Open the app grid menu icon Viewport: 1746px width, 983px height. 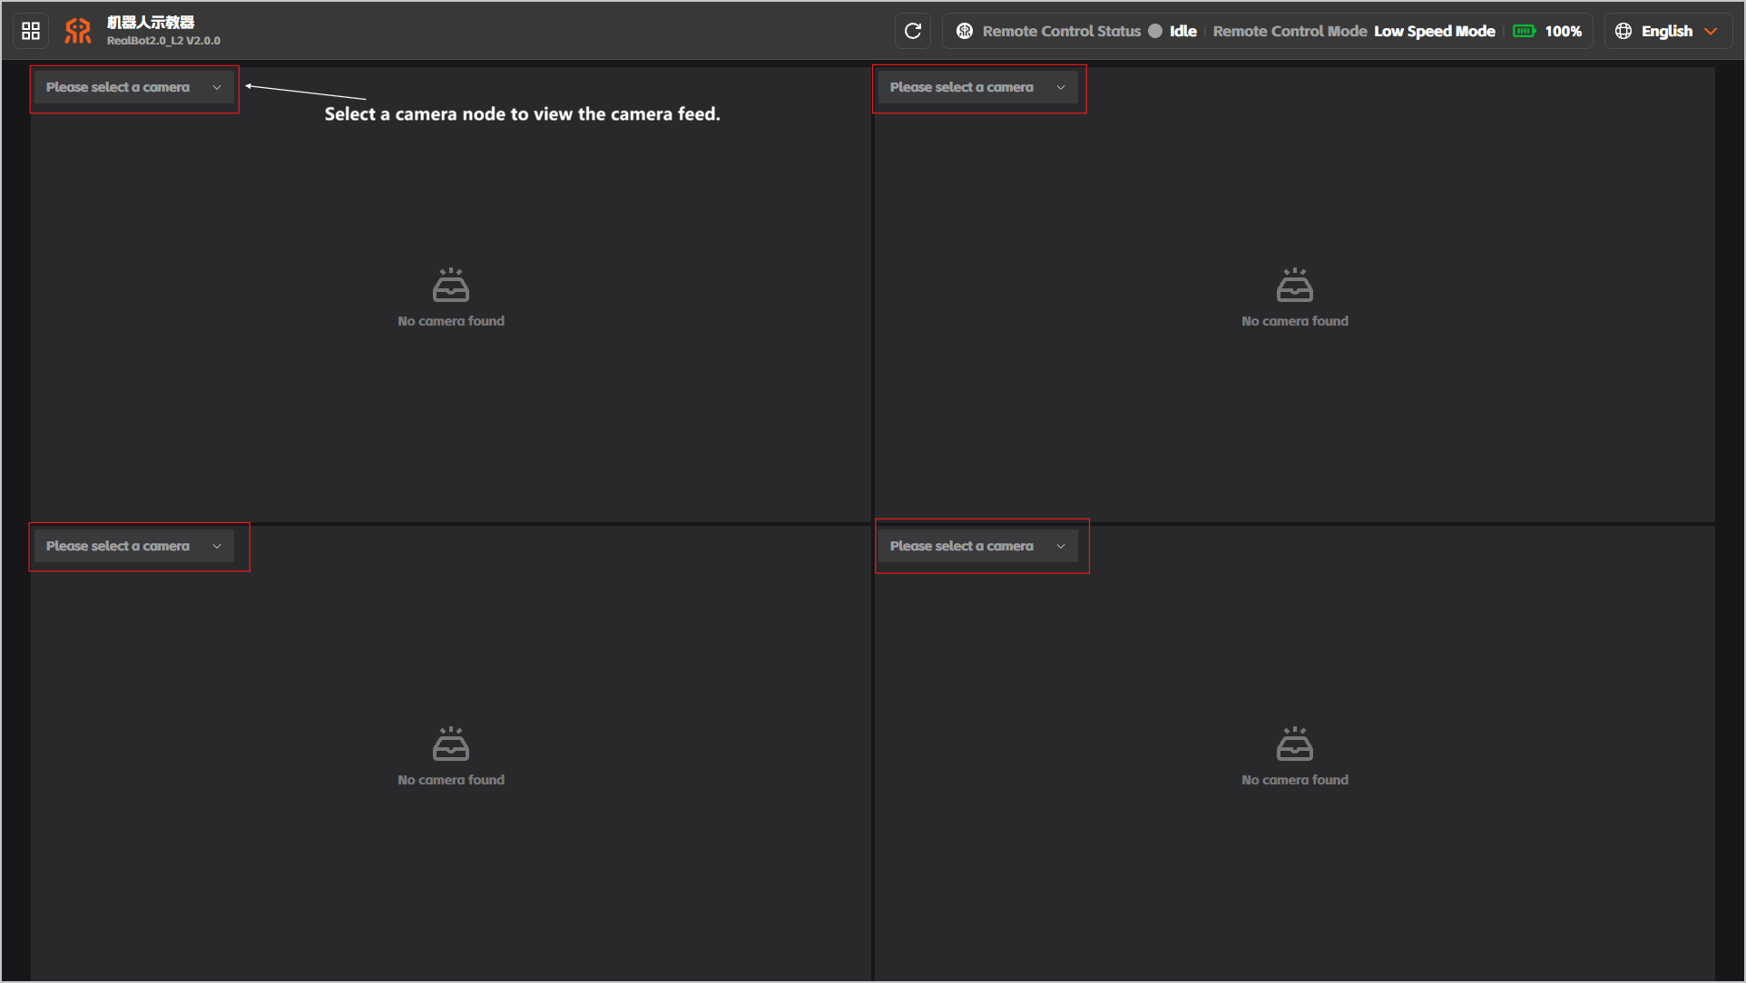pos(31,31)
